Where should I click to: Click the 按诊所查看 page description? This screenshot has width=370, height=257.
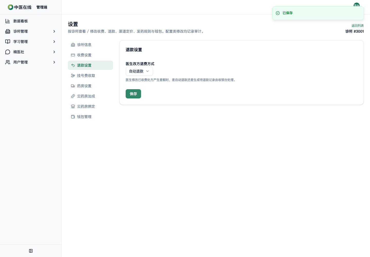click(x=136, y=31)
